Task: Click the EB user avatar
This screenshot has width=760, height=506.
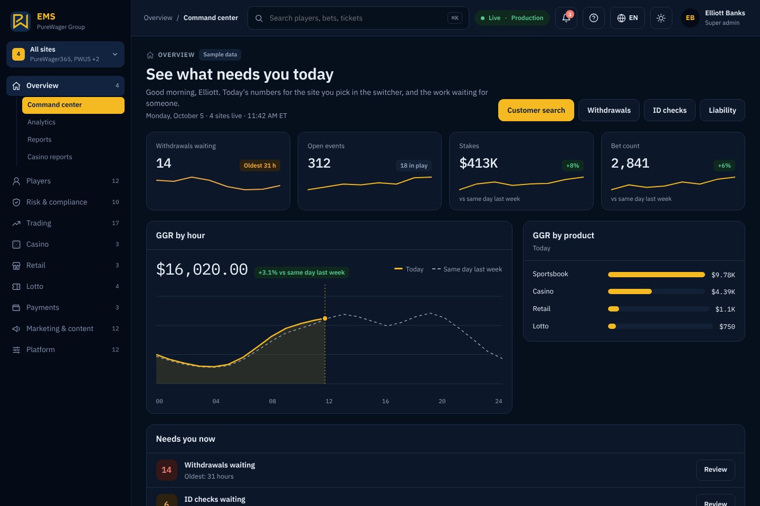Action: coord(690,18)
